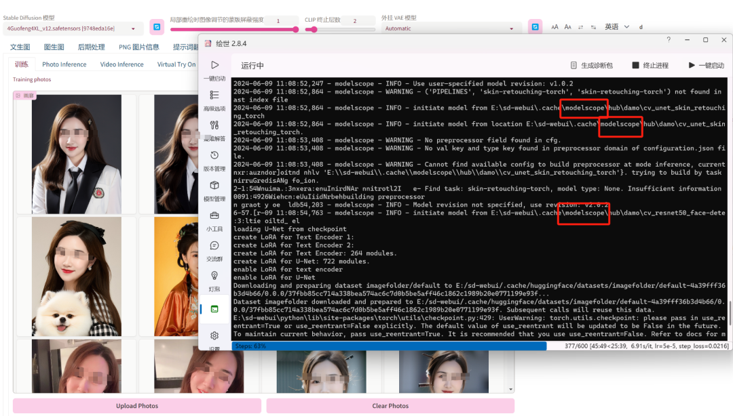Click 'create LoRA for U-Net: 722 modules.' line
Screen dimensions: 733x416
[x=301, y=261]
